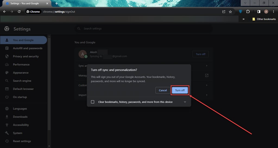The height and width of the screenshot is (148, 278).
Task: Bookmark this tab with star icon
Action: (x=230, y=12)
